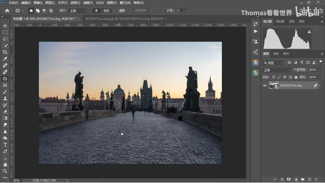Select the Zoom magnifier tool
325x183 pixels.
(5, 171)
